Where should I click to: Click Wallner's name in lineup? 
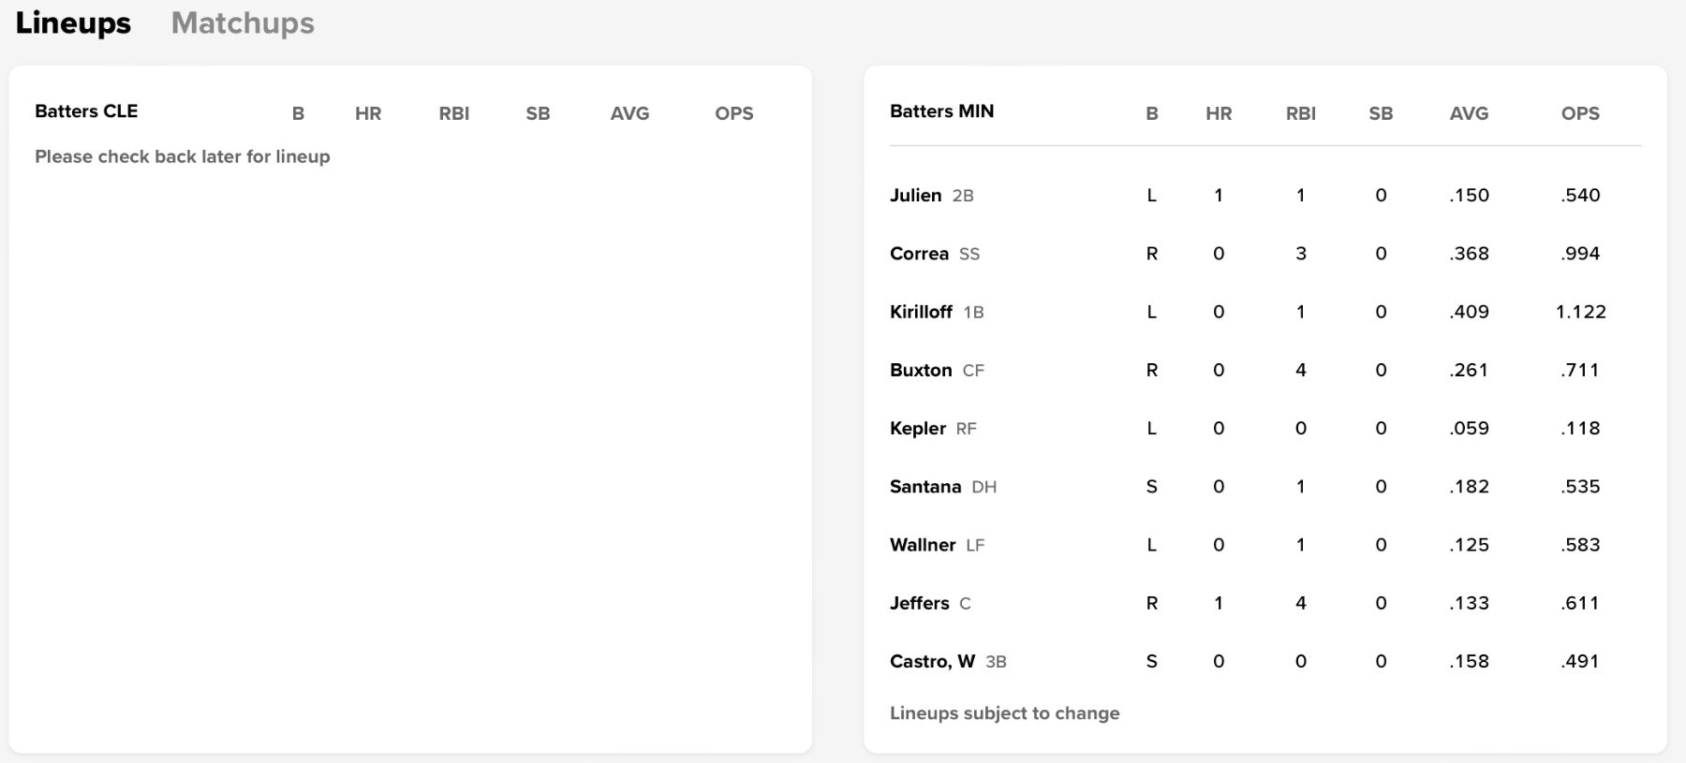coord(923,545)
